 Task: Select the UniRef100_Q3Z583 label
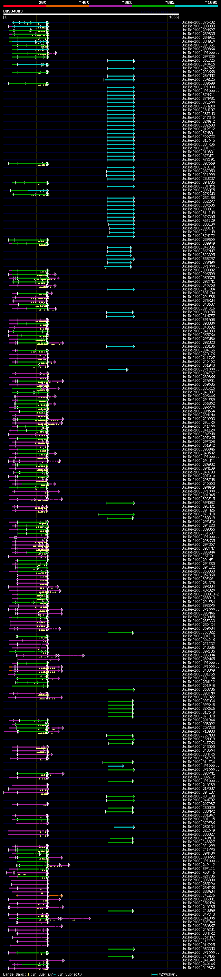coord(198,125)
